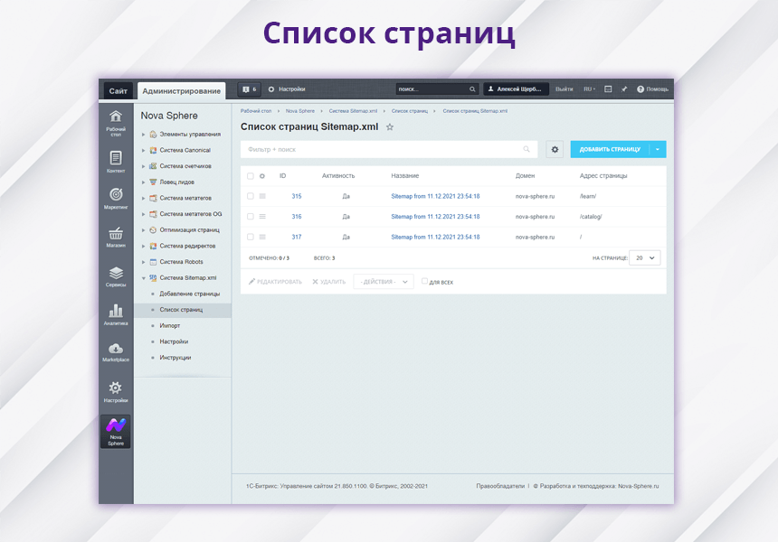Open the 'Действия' actions dropdown
This screenshot has height=542, width=778.
pyautogui.click(x=384, y=282)
